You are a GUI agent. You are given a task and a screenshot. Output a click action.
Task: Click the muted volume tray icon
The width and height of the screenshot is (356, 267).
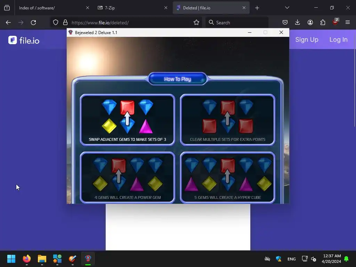[x=314, y=259]
